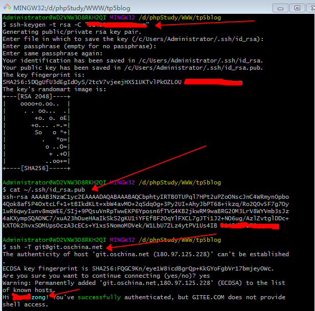
Task: Click the ssh -T git@git.oschina.net command
Action: pos(56,247)
